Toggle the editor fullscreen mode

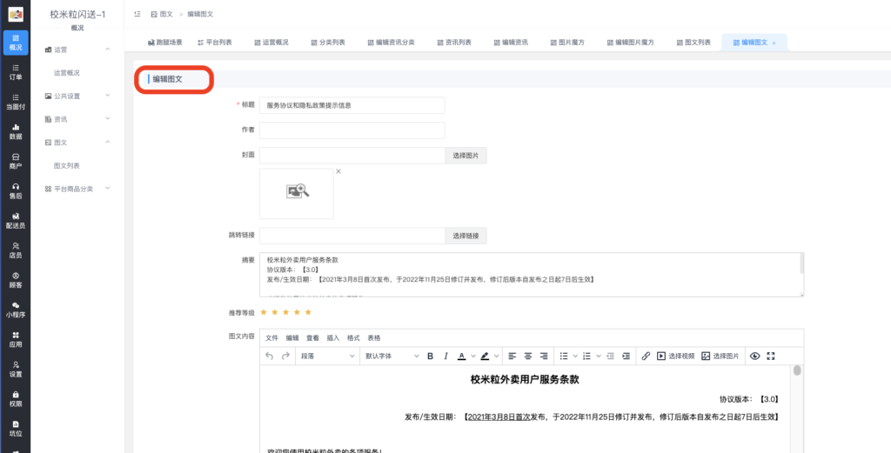pos(771,356)
